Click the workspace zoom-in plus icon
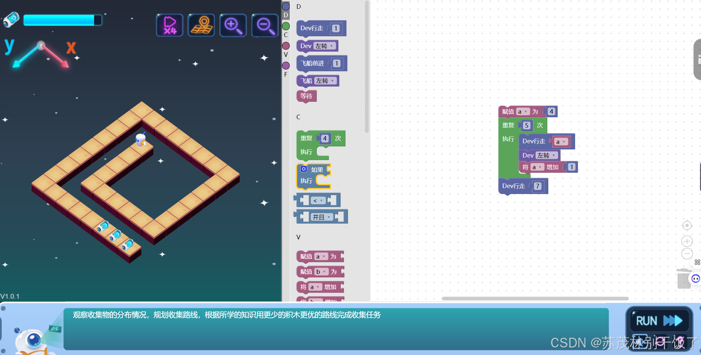The image size is (701, 355). click(x=687, y=241)
